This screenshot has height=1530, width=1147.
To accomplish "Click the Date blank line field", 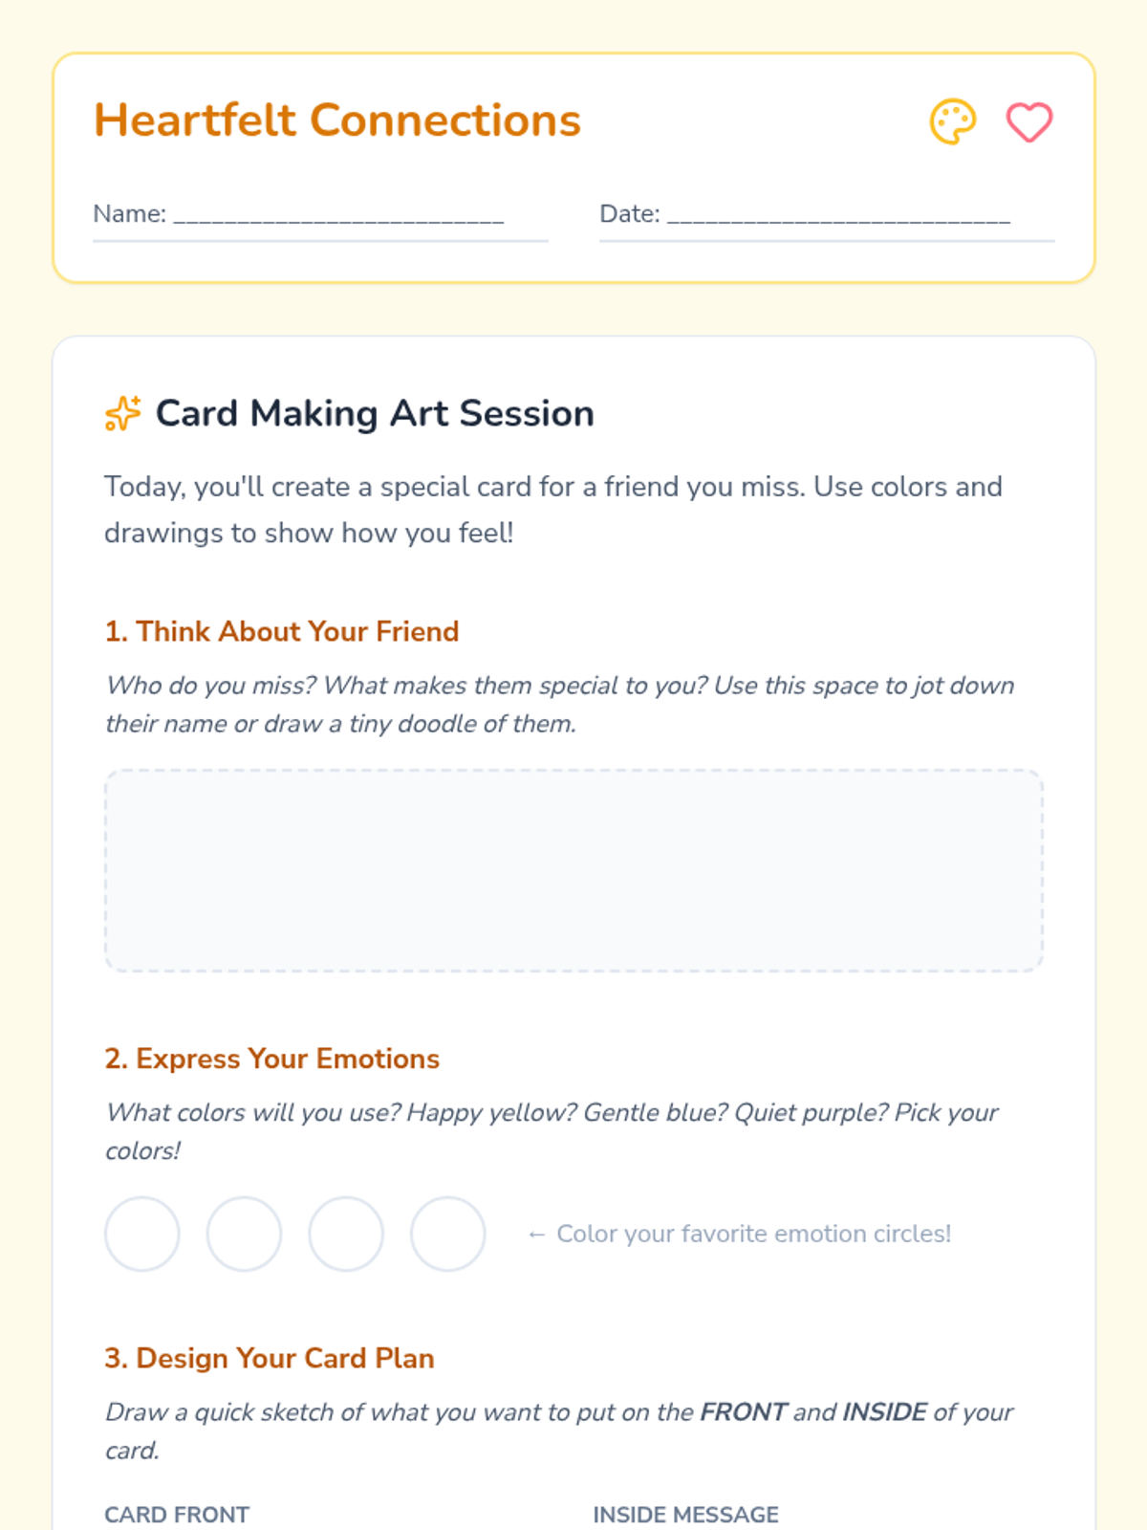I will 827,215.
